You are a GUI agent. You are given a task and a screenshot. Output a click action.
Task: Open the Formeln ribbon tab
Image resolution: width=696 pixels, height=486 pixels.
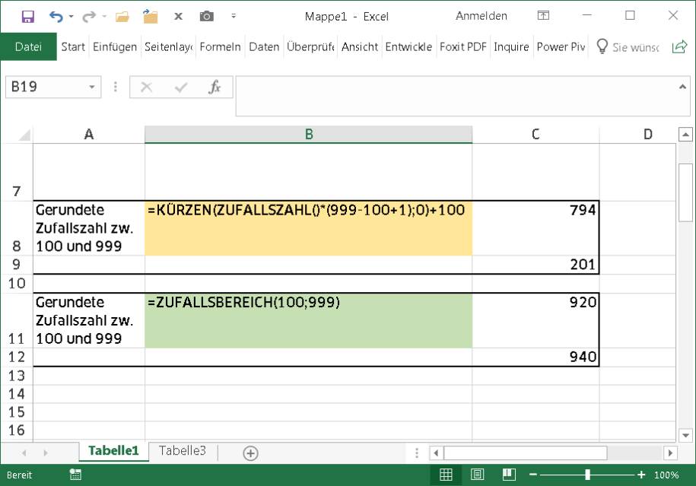pos(220,46)
